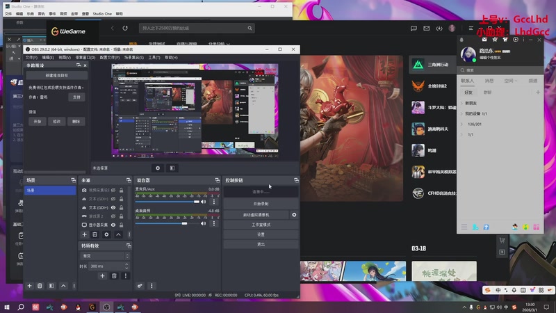Open Desktop Audio mixer three-dot options
The height and width of the screenshot is (313, 556).
coord(214,223)
